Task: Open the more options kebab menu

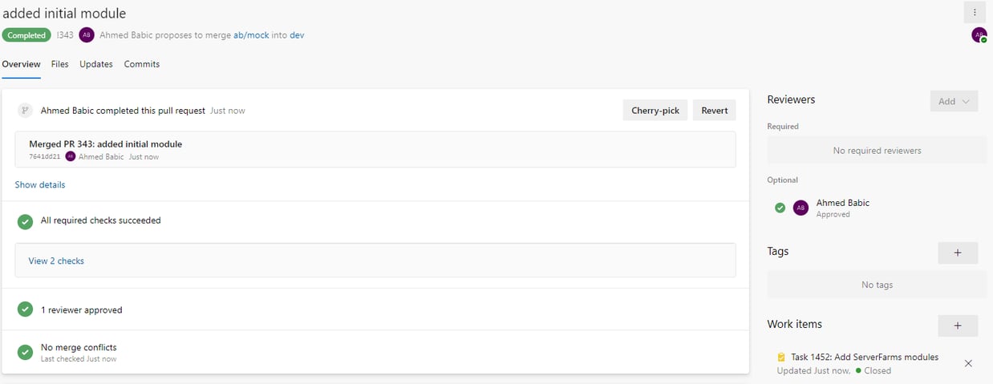Action: coord(974,12)
